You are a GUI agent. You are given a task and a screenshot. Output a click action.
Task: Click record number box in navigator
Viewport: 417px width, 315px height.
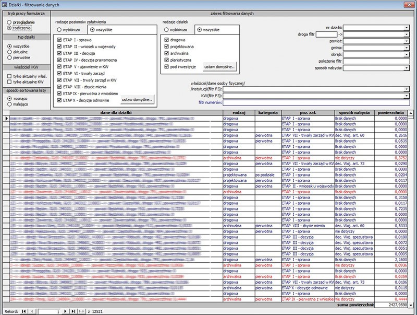click(49, 311)
